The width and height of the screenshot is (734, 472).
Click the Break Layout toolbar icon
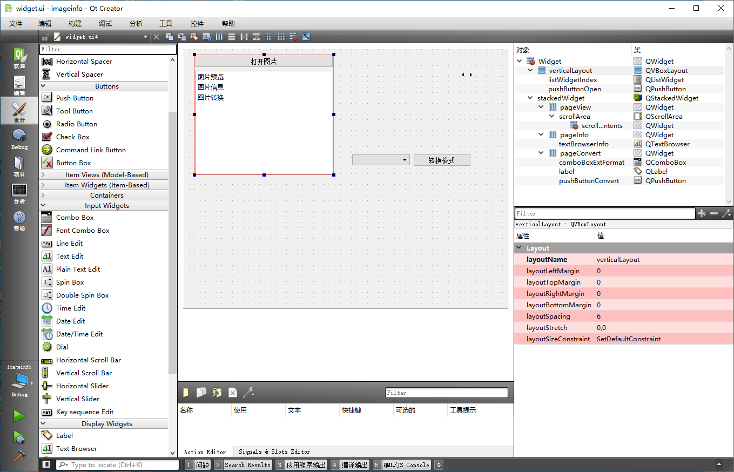292,36
